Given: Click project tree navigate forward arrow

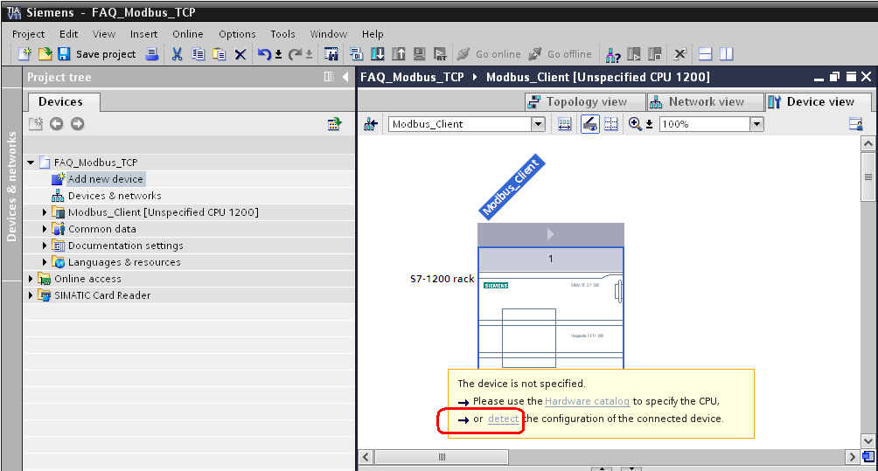Looking at the screenshot, I should (x=77, y=123).
